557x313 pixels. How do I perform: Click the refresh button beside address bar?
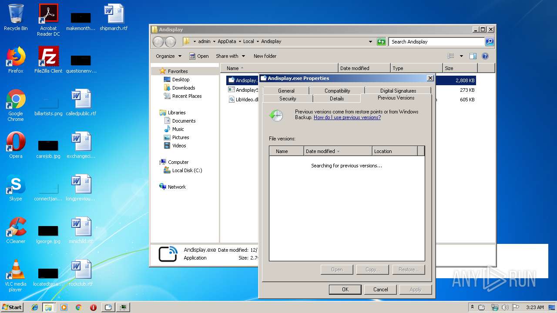tap(381, 42)
